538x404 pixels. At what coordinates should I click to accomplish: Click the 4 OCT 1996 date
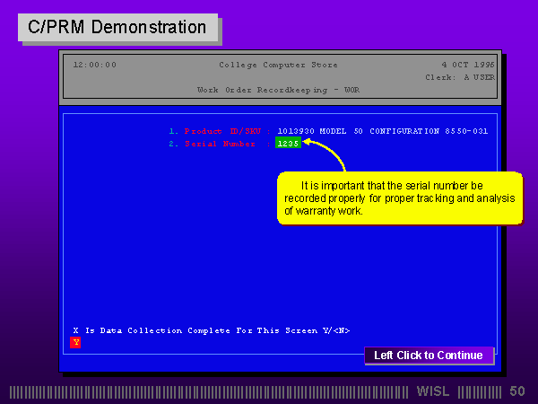pos(467,65)
